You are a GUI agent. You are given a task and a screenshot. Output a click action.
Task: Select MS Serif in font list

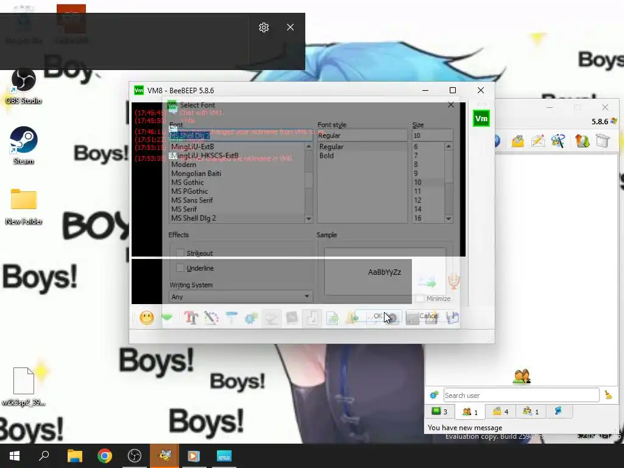point(184,209)
